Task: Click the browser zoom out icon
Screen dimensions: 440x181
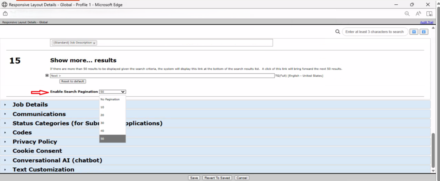Action: (407, 14)
